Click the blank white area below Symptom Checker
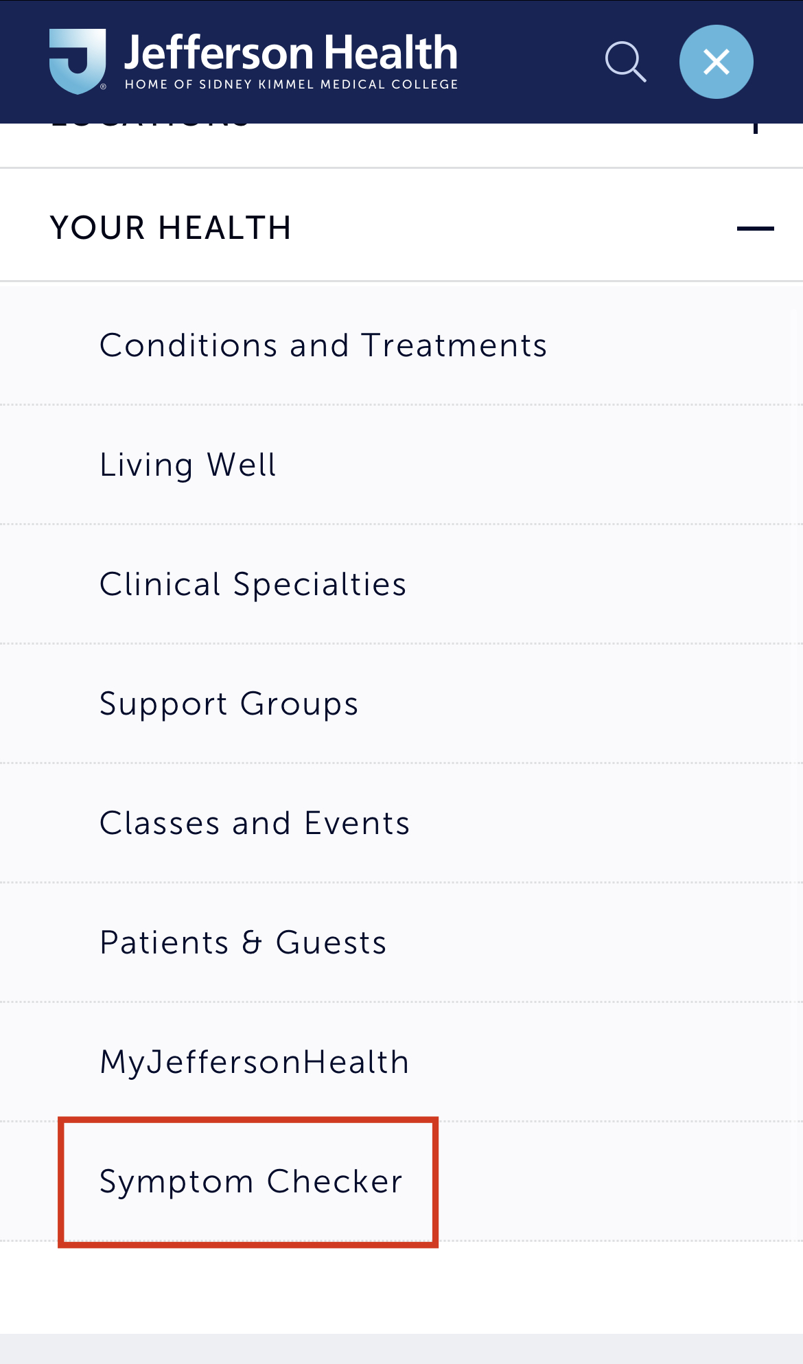Screen dimensions: 803x1364 401,1287
